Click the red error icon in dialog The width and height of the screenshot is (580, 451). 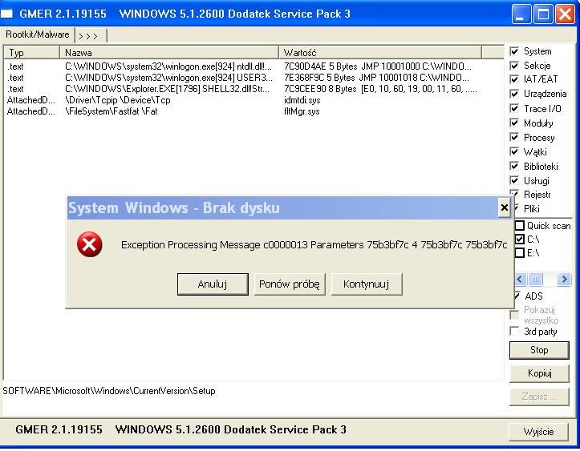[90, 244]
